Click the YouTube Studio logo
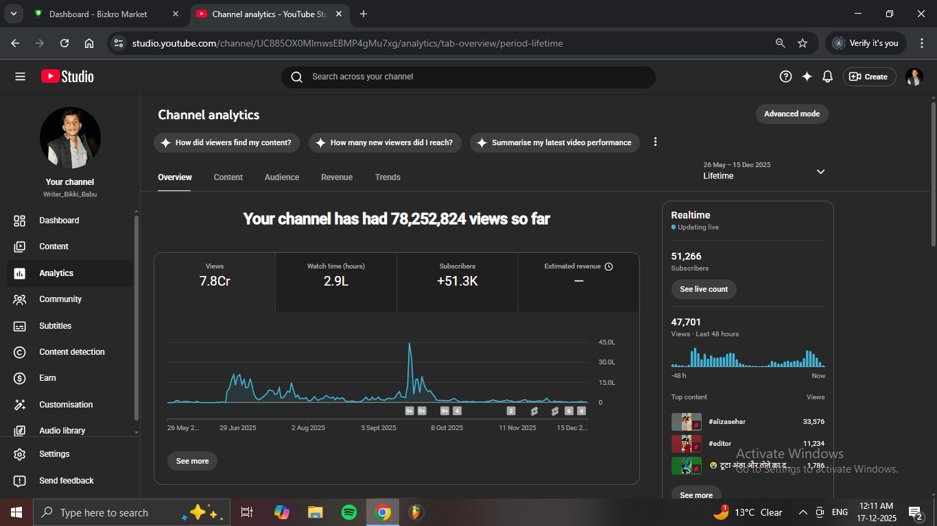Viewport: 937px width, 526px height. tap(67, 77)
